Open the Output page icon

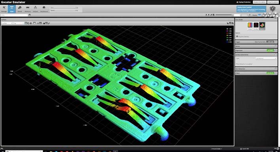tap(35, 9)
